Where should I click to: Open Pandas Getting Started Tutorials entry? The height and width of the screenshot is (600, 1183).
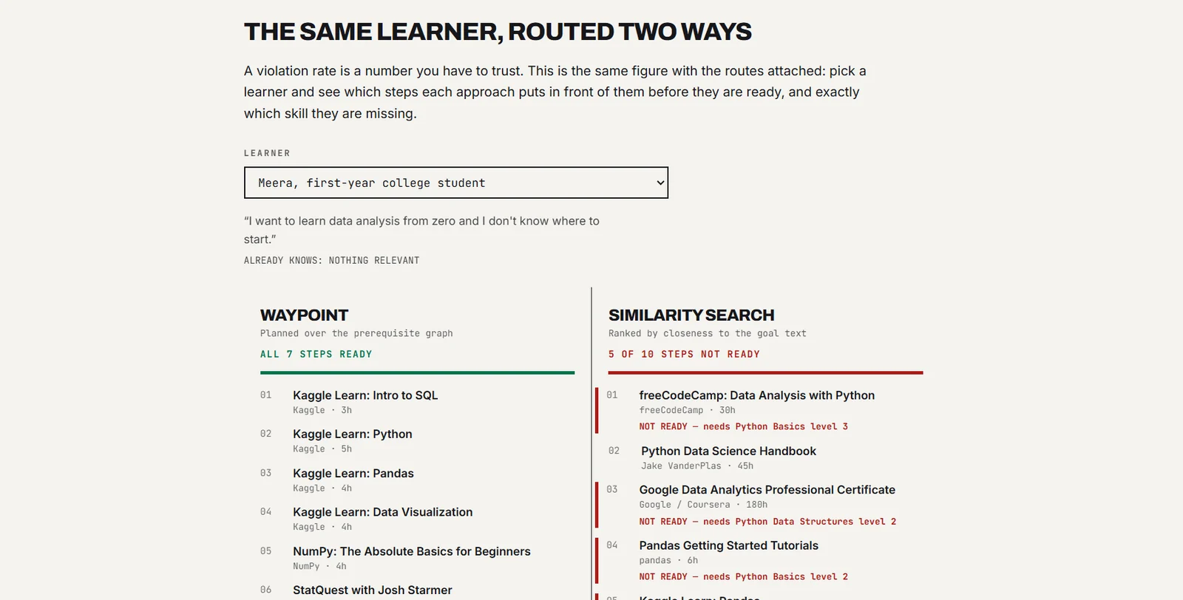(729, 545)
